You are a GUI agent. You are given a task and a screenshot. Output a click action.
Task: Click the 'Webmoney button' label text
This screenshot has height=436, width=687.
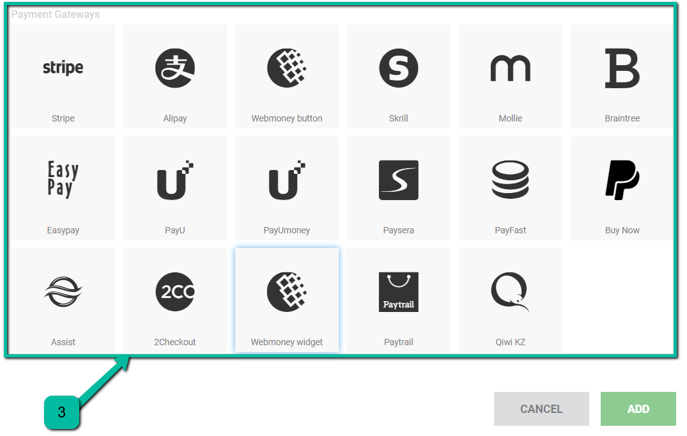click(287, 118)
